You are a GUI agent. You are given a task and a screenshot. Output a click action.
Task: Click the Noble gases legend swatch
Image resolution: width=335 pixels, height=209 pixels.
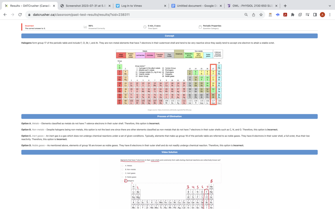coord(208,55)
